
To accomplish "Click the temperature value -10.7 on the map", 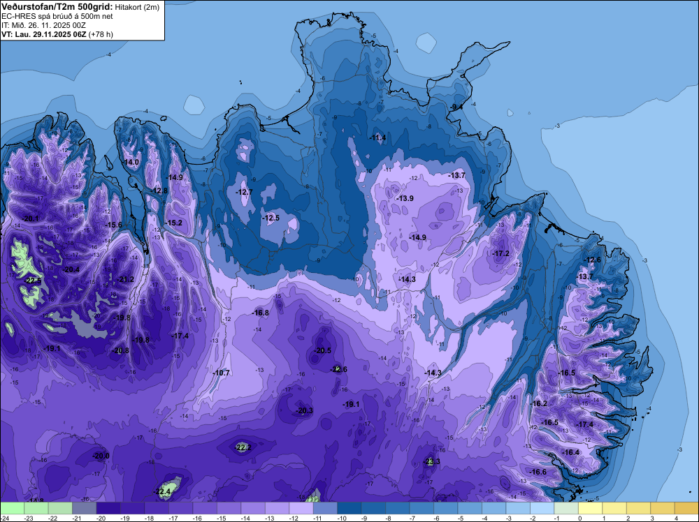I will pyautogui.click(x=221, y=373).
